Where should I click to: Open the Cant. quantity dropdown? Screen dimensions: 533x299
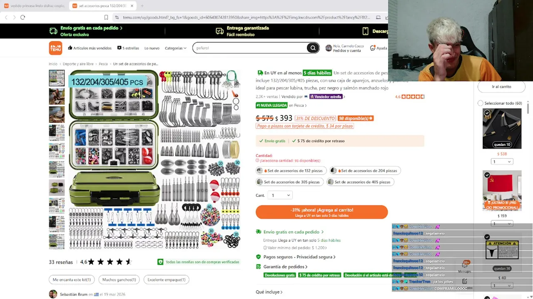pos(280,195)
